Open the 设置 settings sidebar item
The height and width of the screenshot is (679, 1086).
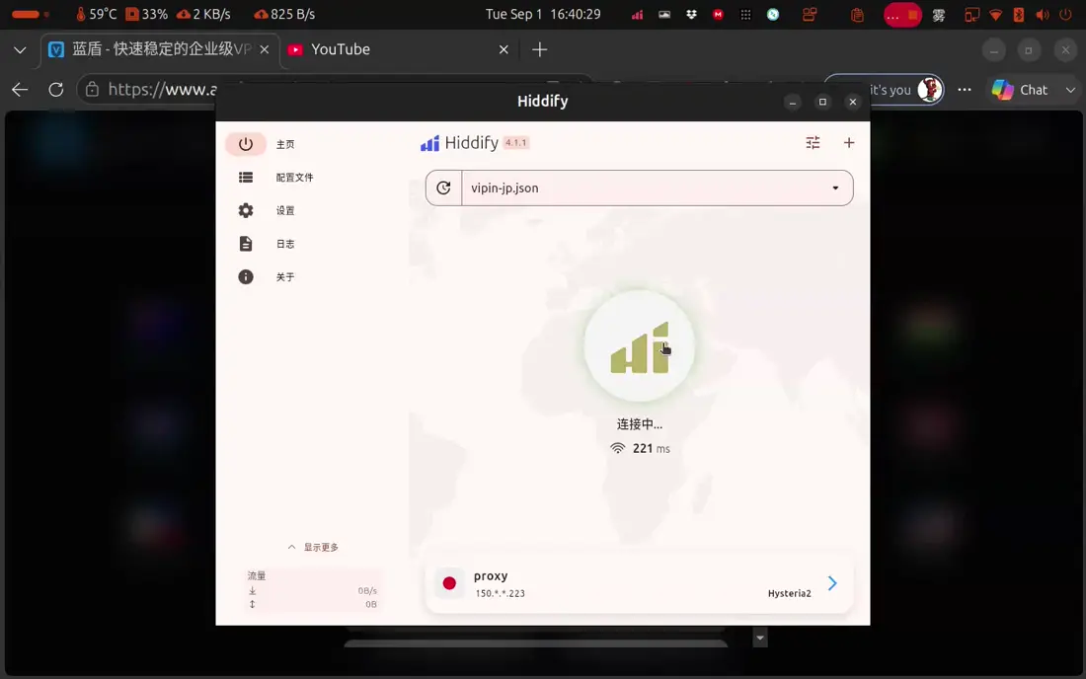[267, 210]
